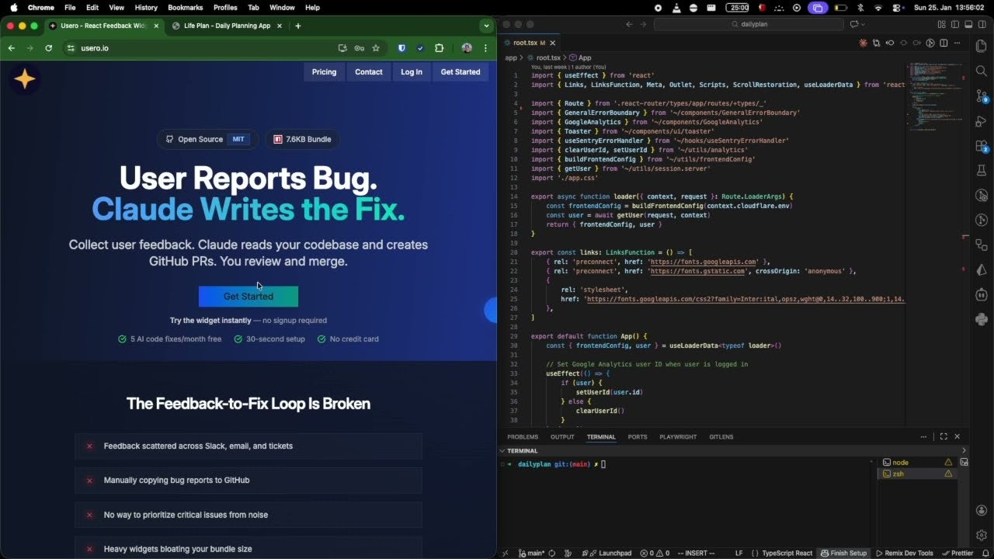Switch to Life Plan Chrome tab

point(227,26)
